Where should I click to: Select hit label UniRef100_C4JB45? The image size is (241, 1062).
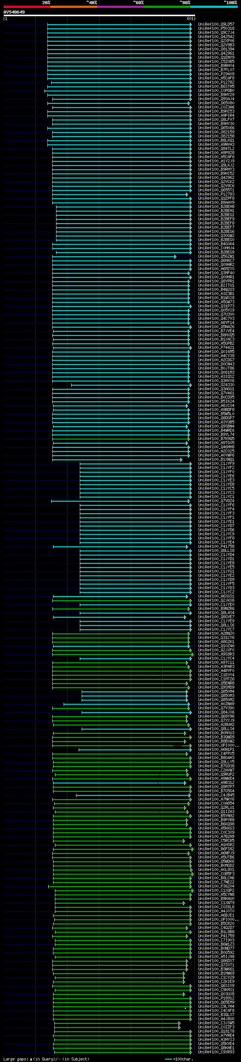(x=216, y=795)
